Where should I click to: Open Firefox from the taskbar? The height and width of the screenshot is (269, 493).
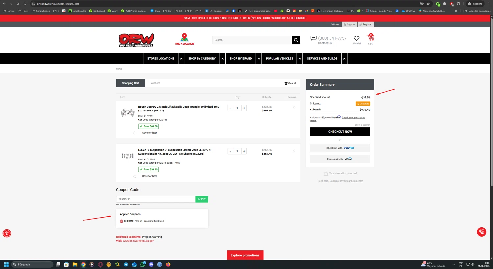click(x=168, y=264)
